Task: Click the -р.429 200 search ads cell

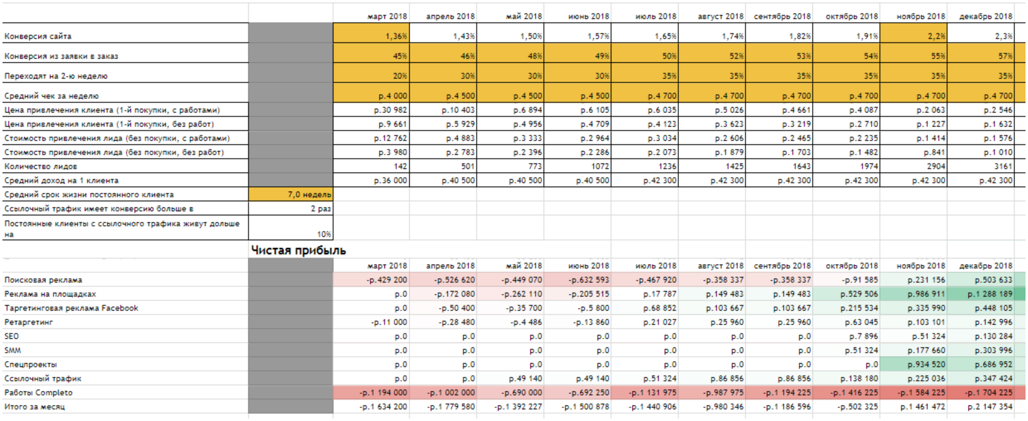Action: coord(371,280)
